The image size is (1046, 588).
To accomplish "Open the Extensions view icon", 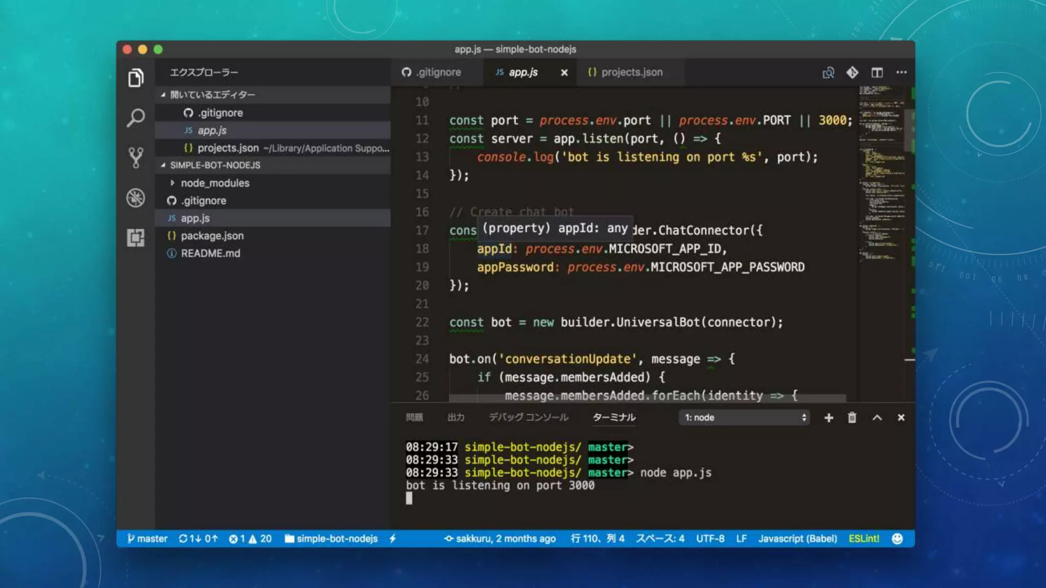I will 135,237.
